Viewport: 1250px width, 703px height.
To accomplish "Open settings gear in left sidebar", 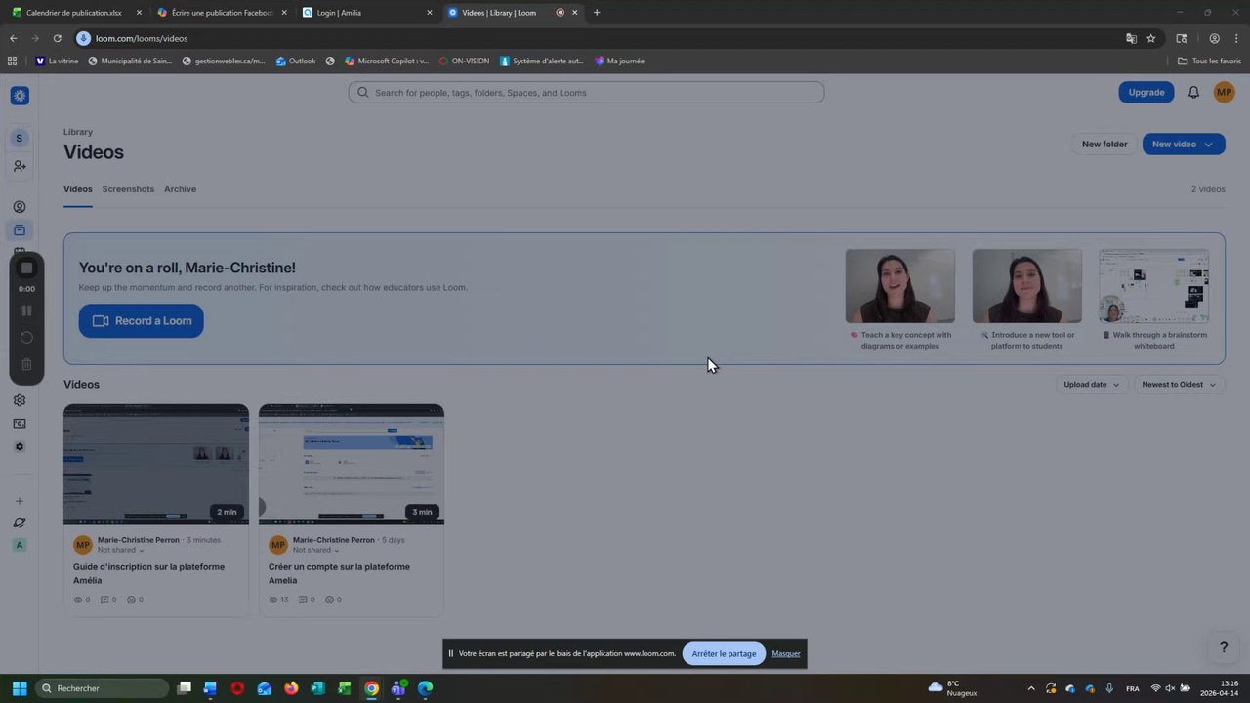I will (20, 400).
